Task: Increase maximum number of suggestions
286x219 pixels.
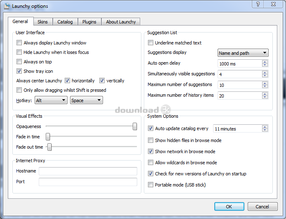Action: tap(265, 83)
